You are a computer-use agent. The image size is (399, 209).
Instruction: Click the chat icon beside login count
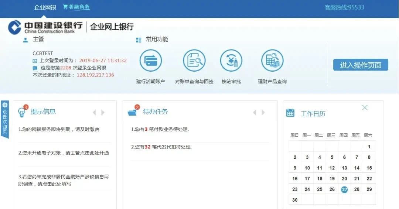coord(35,68)
